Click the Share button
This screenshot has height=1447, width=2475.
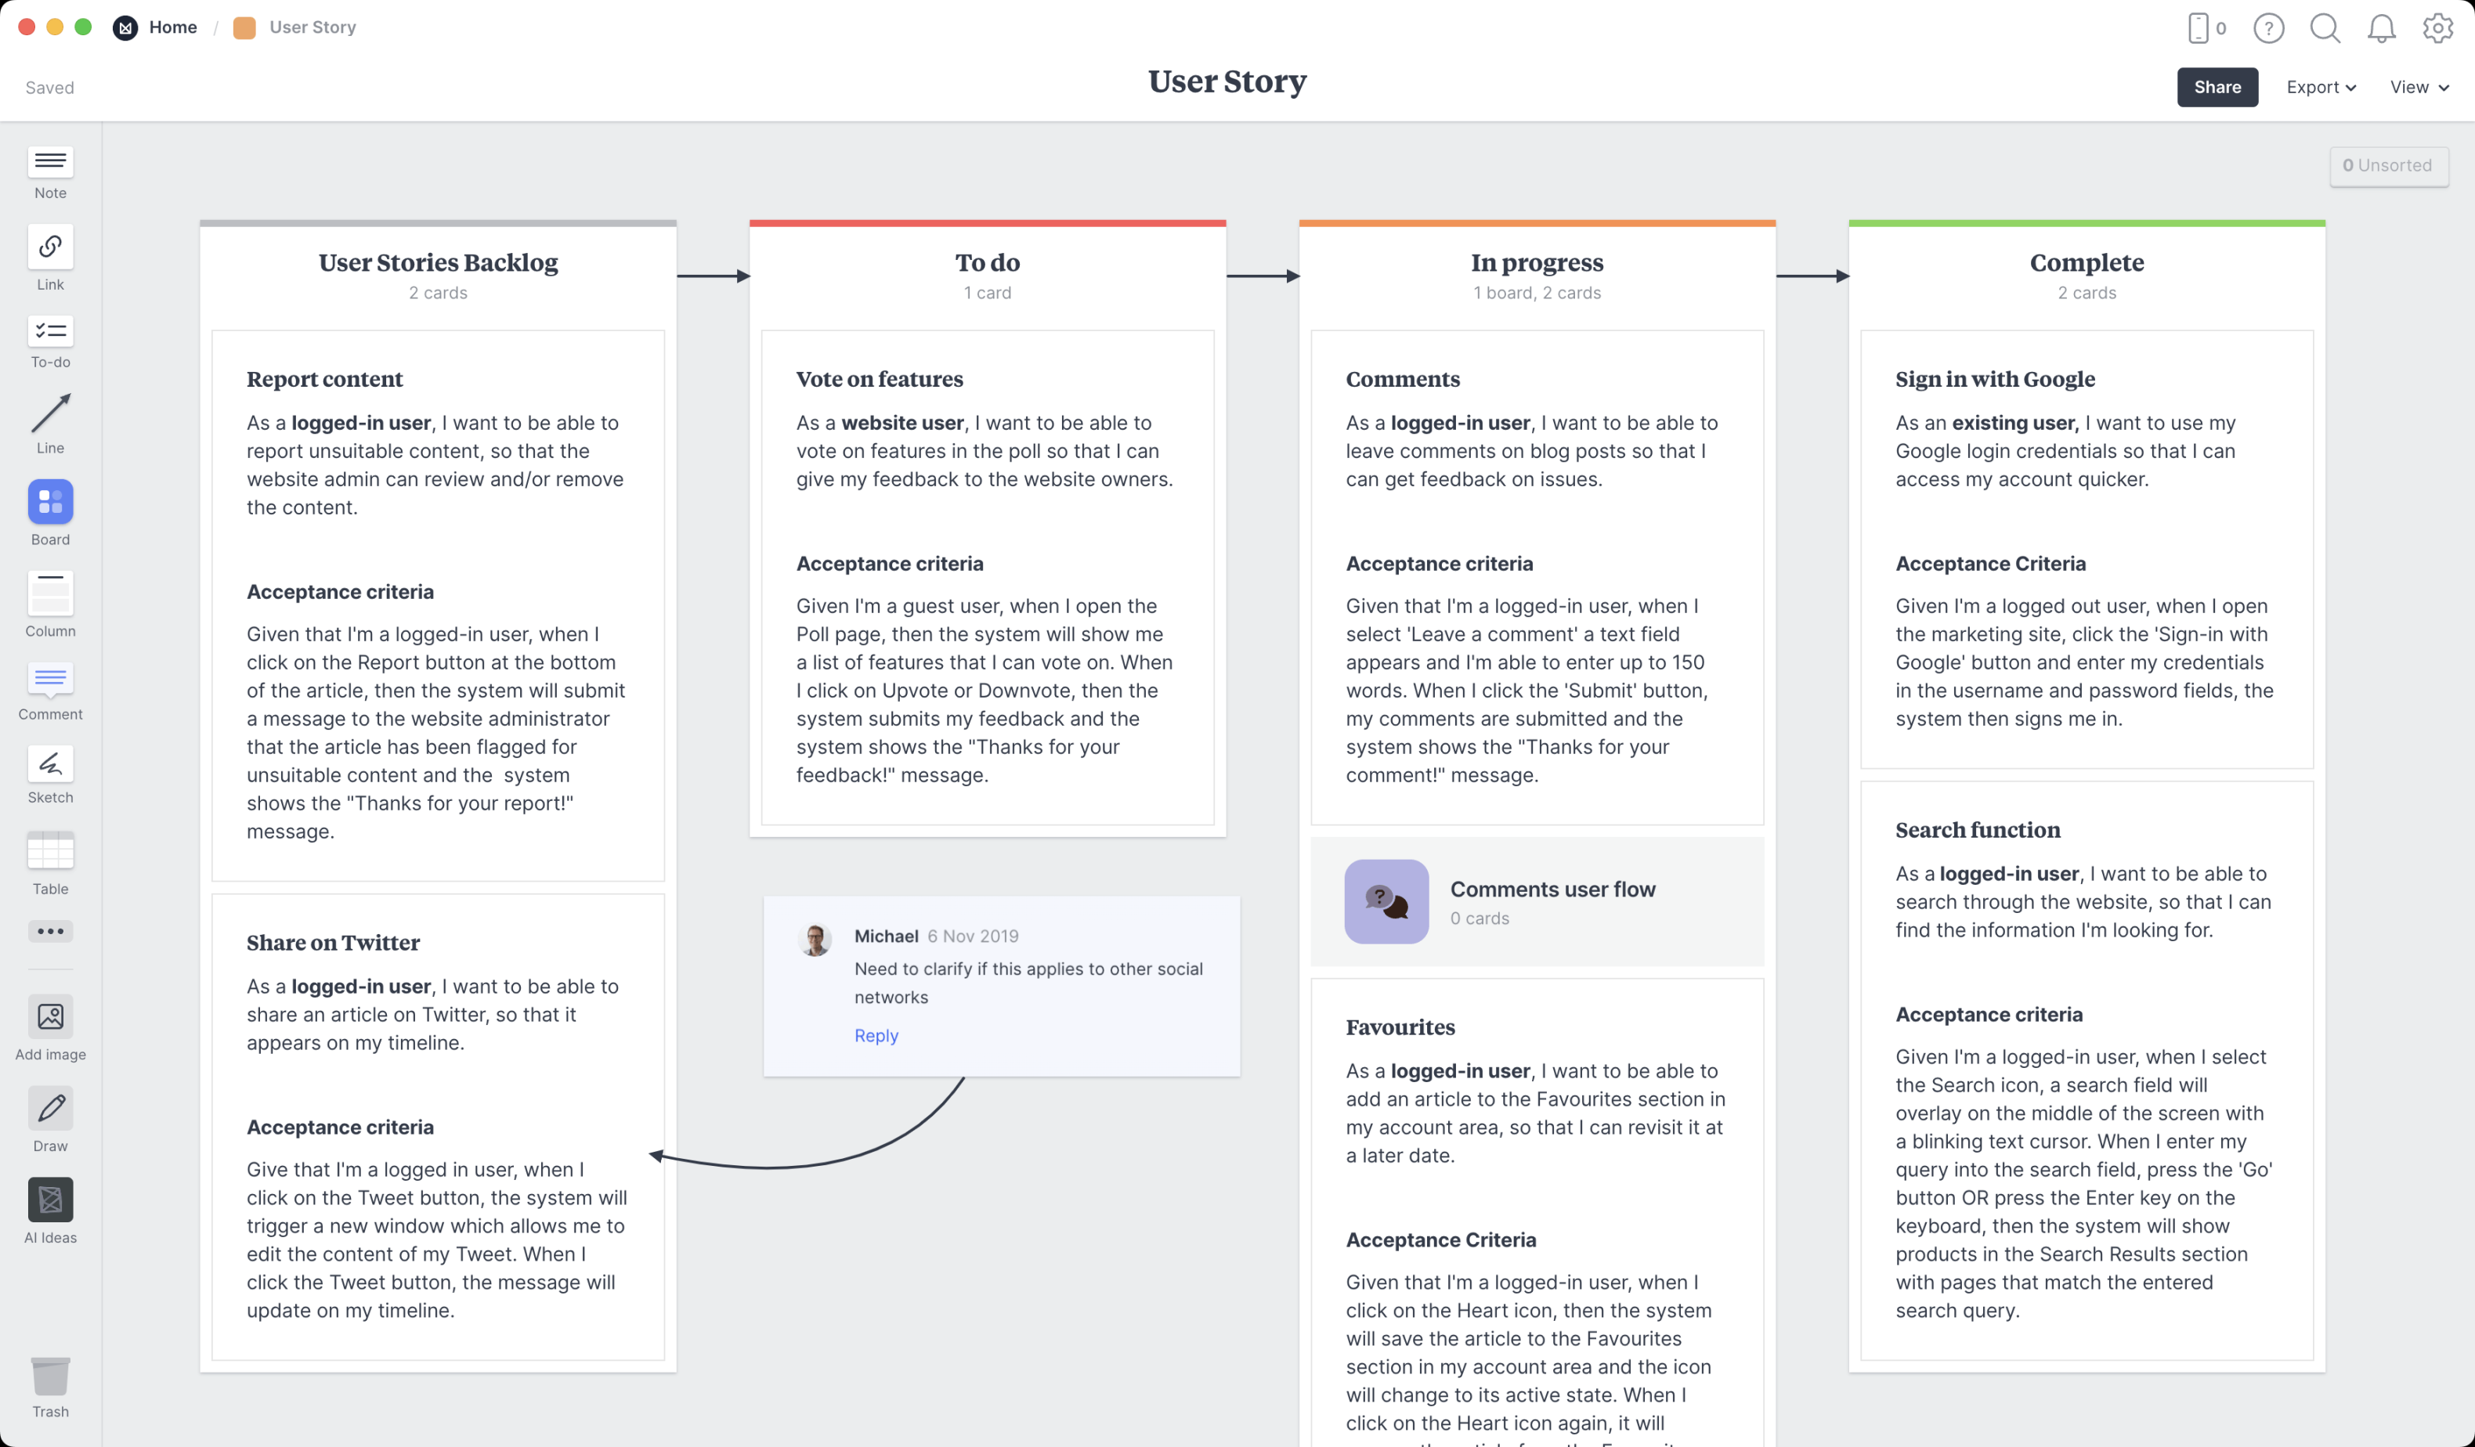coord(2217,86)
